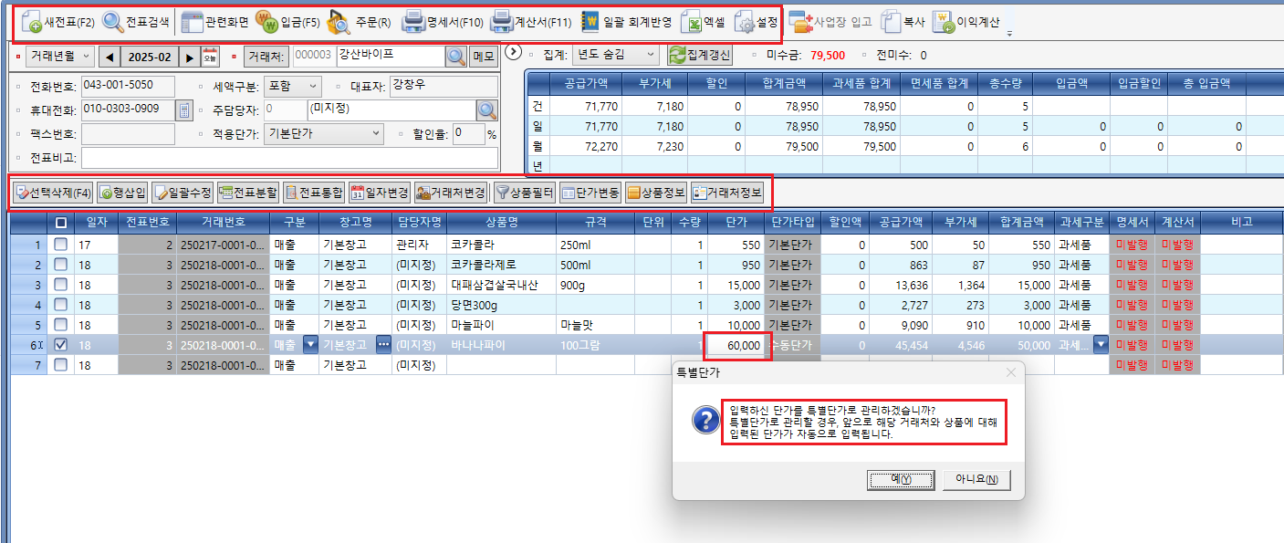Click the 할인율 input field

tap(468, 134)
